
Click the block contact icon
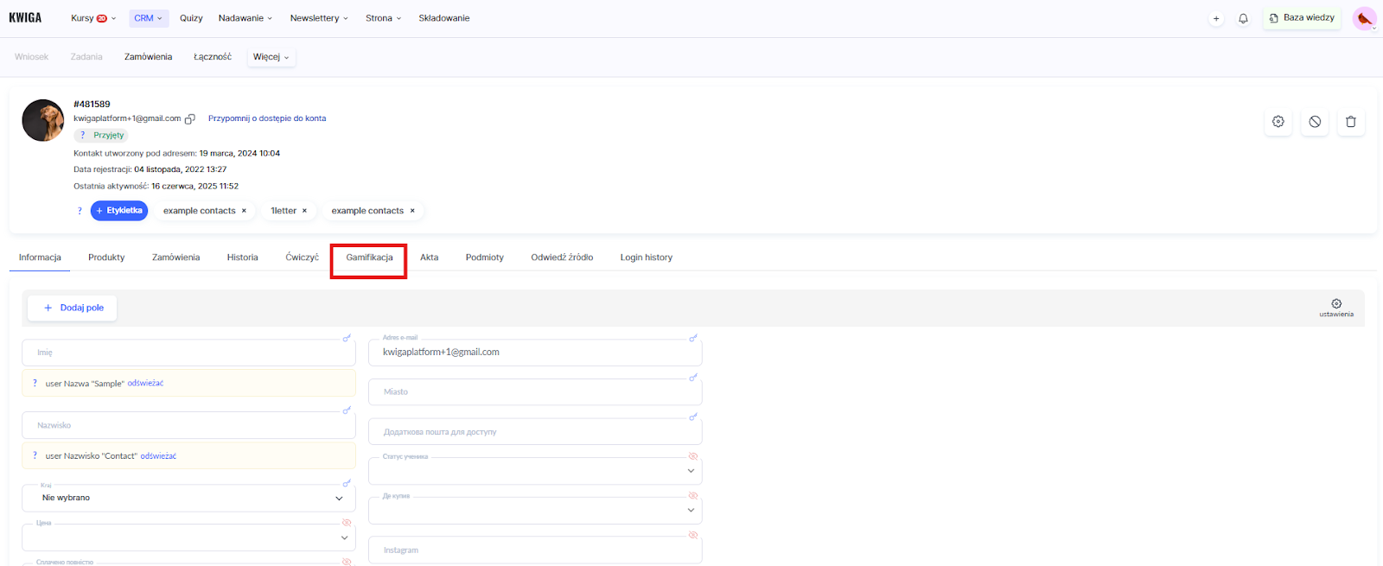pos(1314,122)
